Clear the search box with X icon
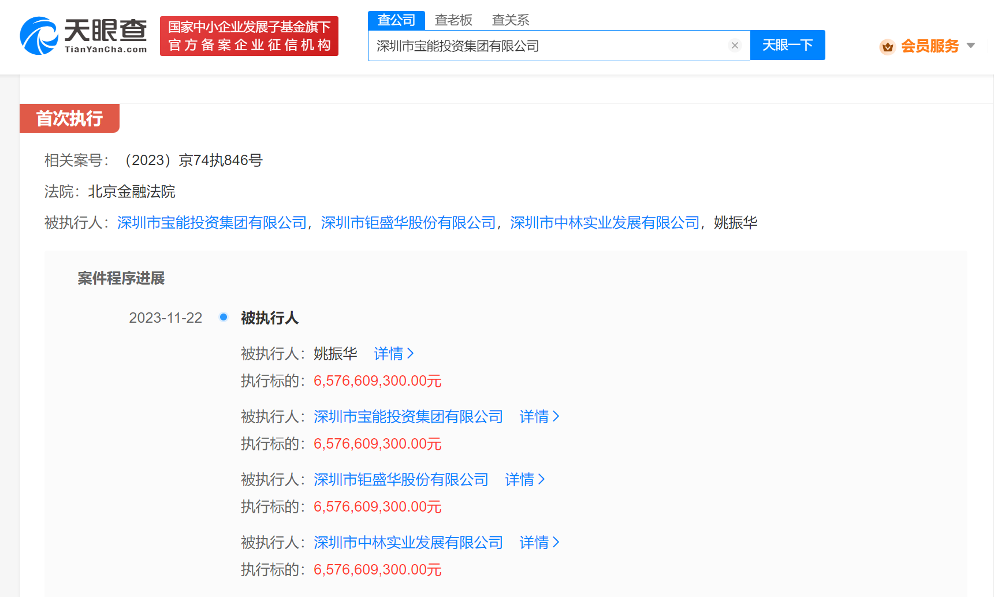Image resolution: width=994 pixels, height=597 pixels. point(735,46)
